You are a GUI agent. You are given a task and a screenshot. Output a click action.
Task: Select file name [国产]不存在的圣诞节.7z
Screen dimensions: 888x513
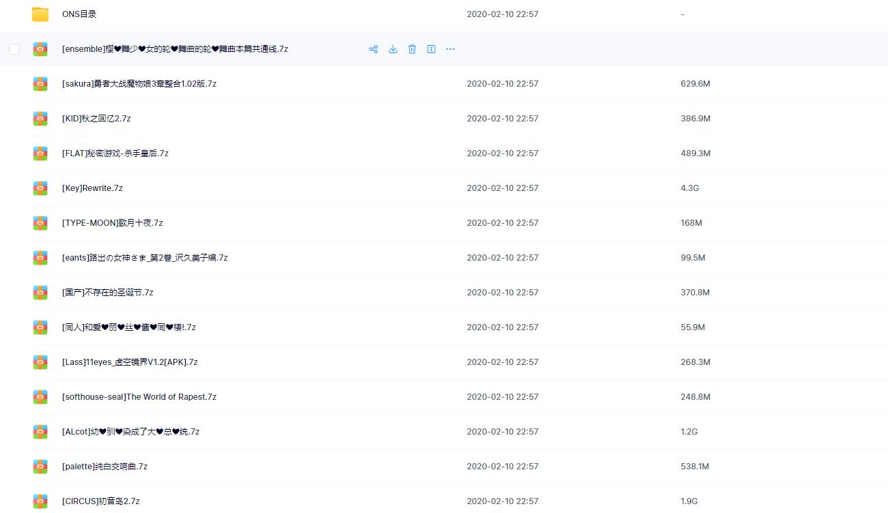pyautogui.click(x=108, y=293)
